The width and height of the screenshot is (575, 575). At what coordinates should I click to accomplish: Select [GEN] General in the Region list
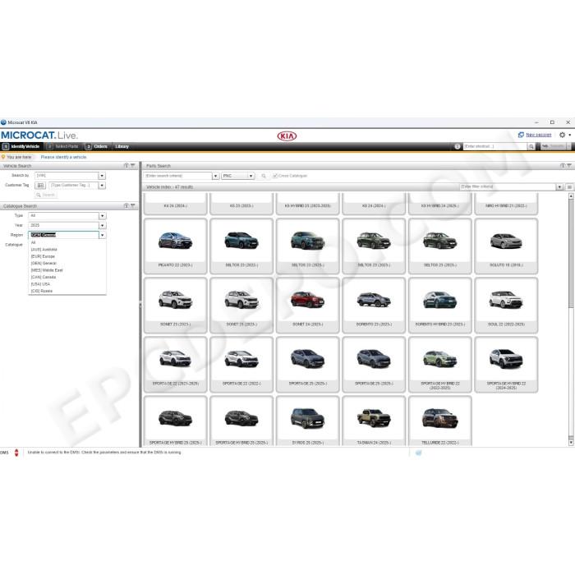tap(67, 264)
